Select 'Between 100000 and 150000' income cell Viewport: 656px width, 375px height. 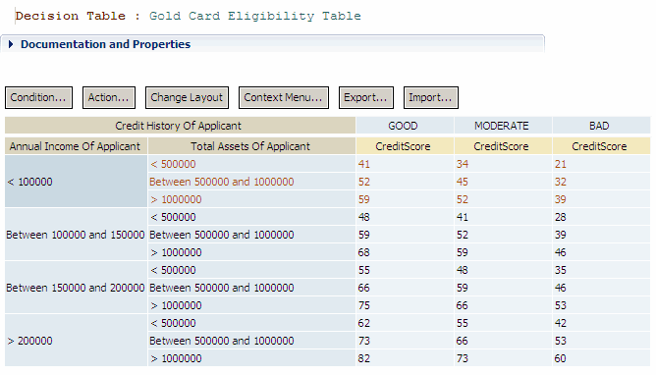pyautogui.click(x=76, y=235)
